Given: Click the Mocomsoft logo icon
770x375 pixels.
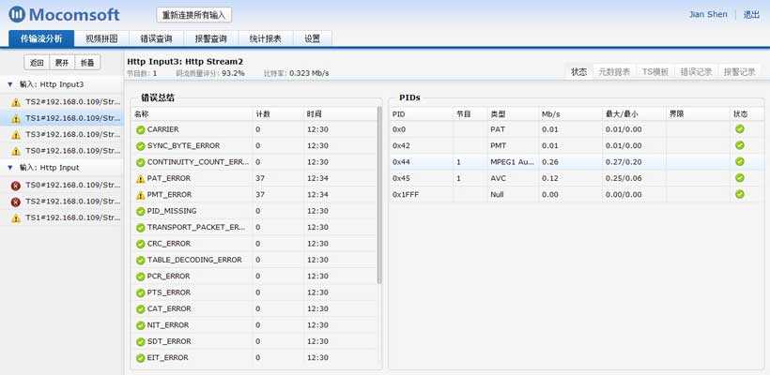Looking at the screenshot, I should coord(17,14).
